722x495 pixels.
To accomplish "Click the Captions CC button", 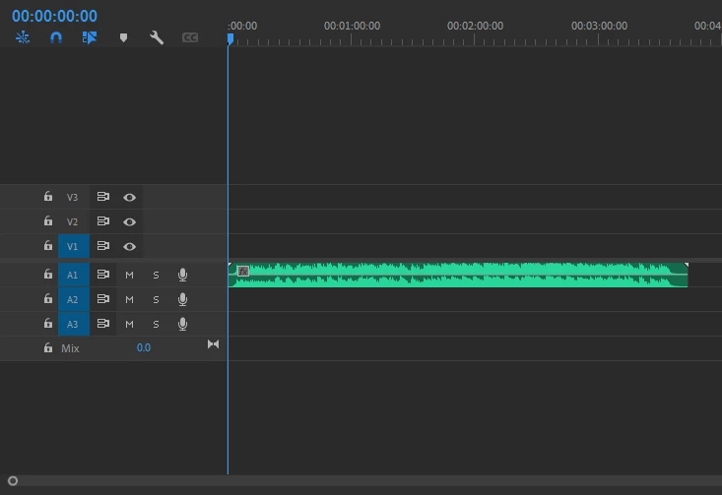I will coord(190,37).
